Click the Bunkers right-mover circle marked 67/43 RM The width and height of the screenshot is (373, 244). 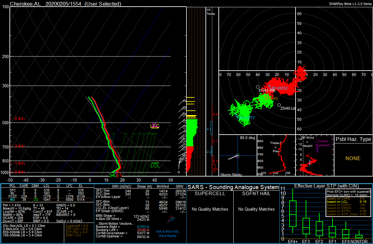pyautogui.click(x=258, y=87)
